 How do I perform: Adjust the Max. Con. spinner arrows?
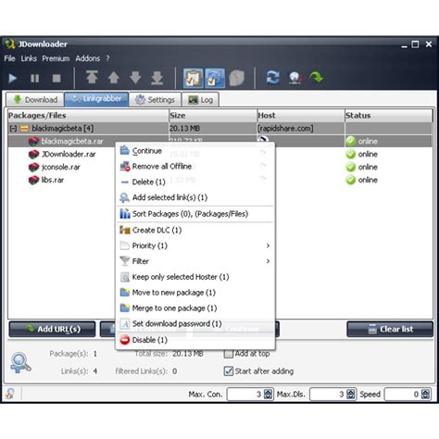pos(268,395)
